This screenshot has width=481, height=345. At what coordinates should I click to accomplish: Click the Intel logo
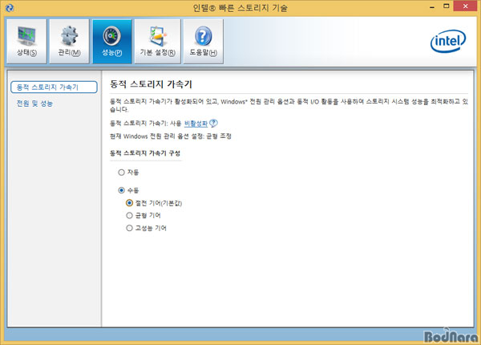448,42
